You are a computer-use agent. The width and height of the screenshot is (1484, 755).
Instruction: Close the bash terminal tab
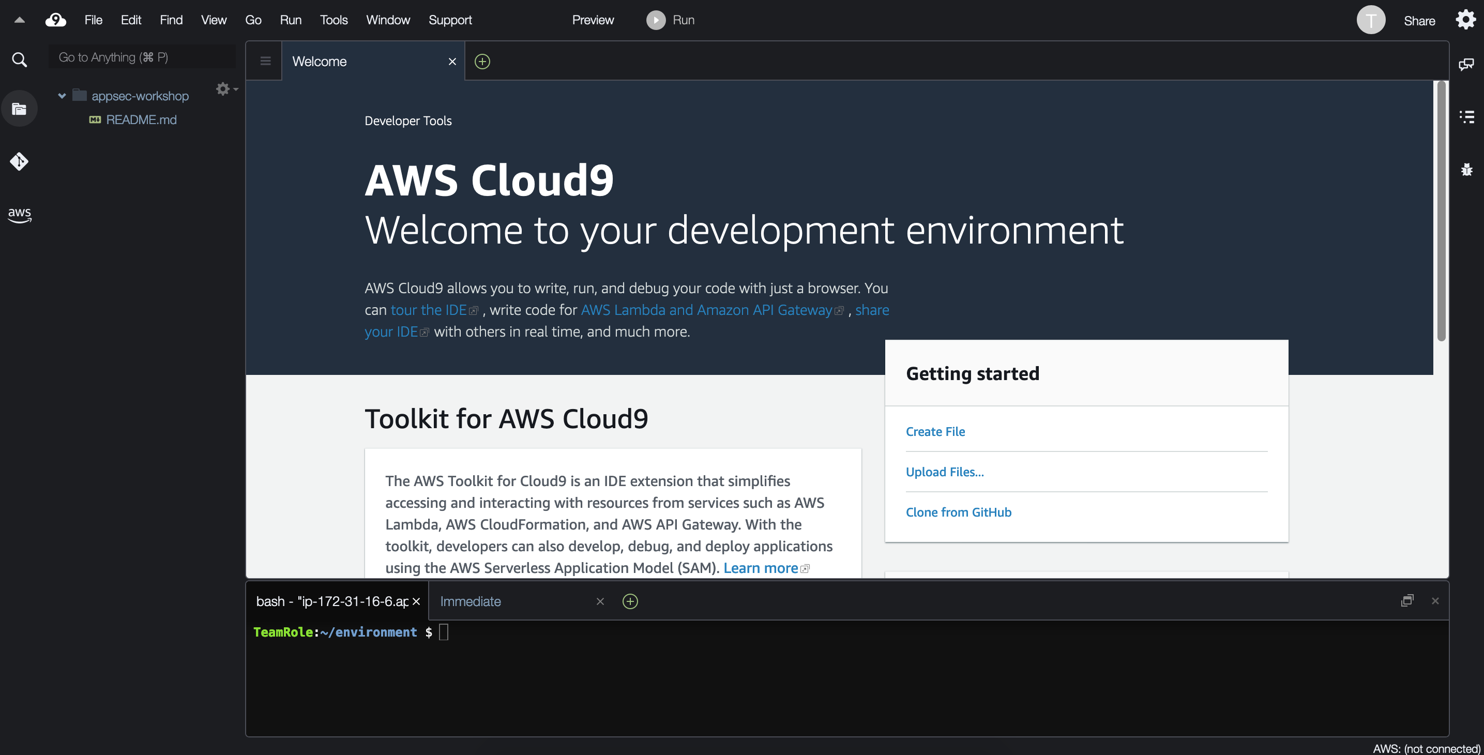(416, 602)
